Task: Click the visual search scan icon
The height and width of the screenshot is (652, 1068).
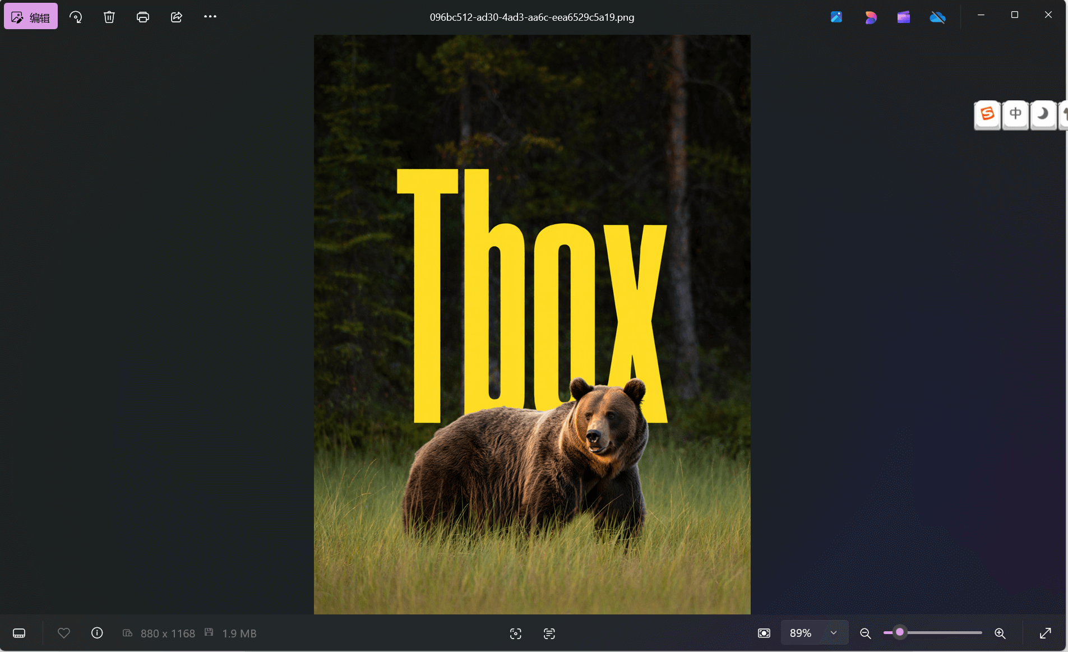Action: (516, 633)
